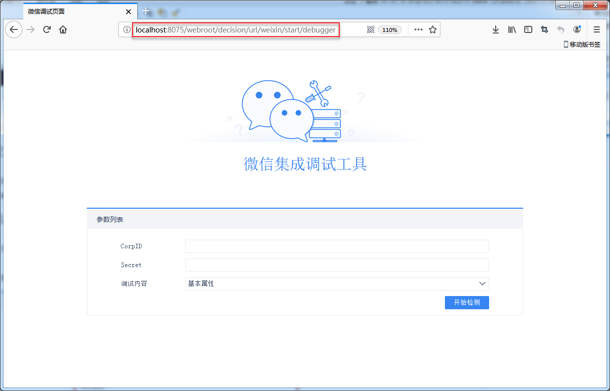Open a new tab with plus button
Screen dimensions: 610x391
[146, 11]
